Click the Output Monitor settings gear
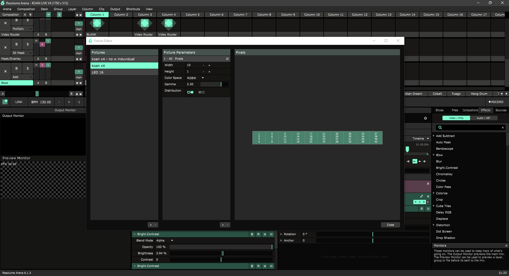This screenshot has width=509, height=276. click(x=425, y=118)
